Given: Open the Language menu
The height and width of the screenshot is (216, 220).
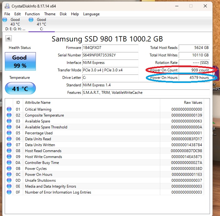Looking at the screenshot, I should point(91,14).
